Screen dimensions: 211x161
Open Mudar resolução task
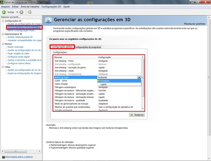pos(15,47)
